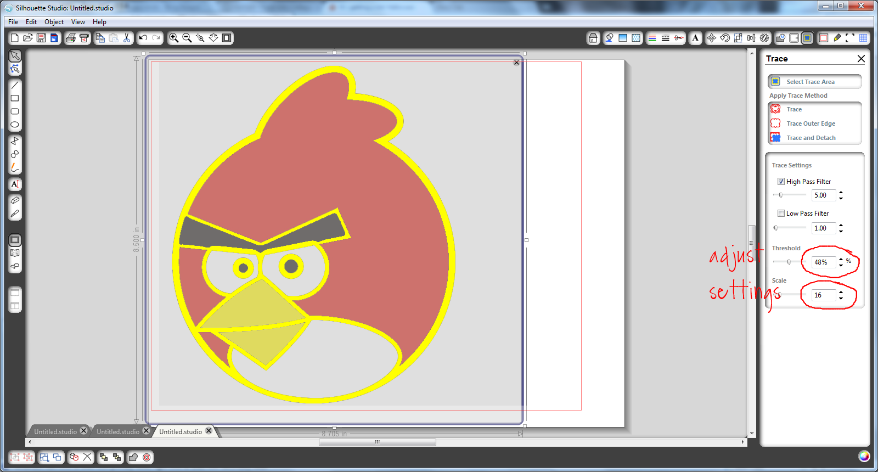Increase the Low Pass Filter value

point(841,225)
